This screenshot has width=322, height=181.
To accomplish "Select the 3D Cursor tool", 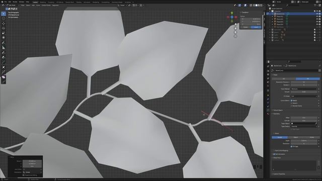I will coord(4,19).
